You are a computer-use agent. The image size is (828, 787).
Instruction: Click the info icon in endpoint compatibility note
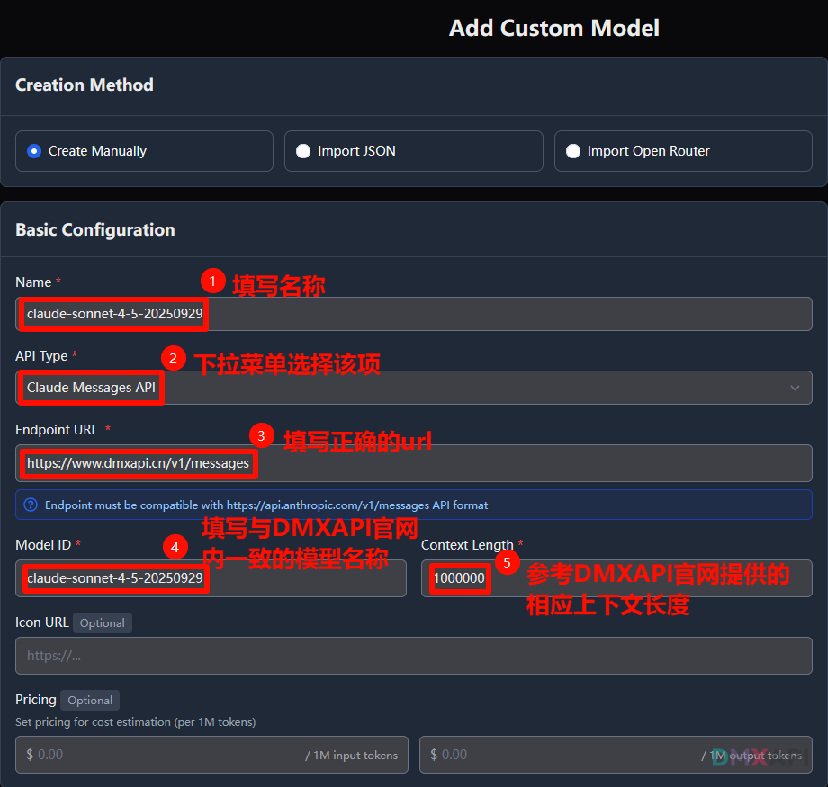click(31, 505)
